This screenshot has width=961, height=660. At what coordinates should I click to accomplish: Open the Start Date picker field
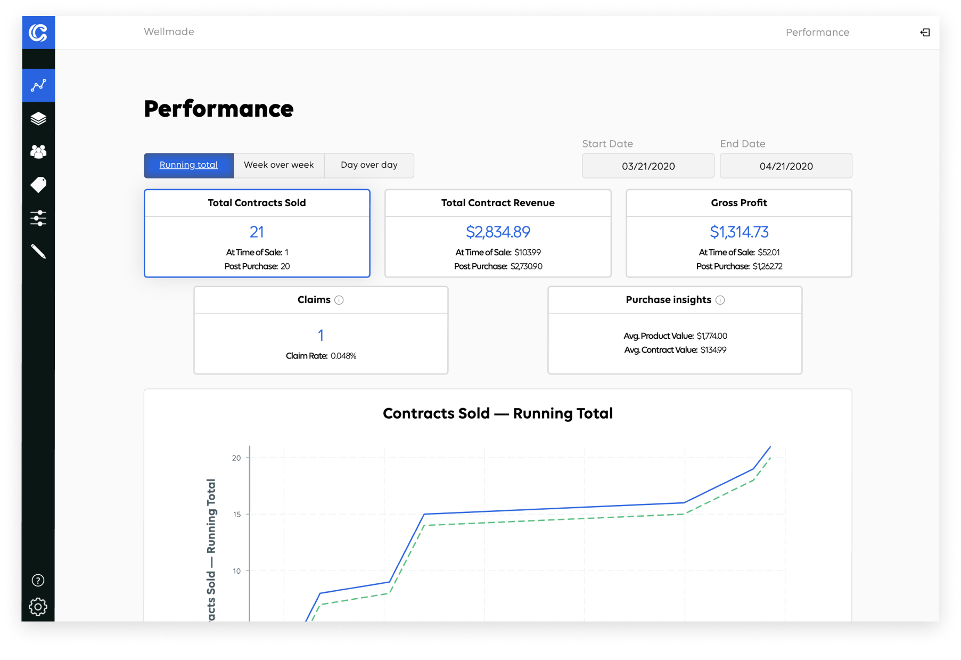click(x=648, y=166)
